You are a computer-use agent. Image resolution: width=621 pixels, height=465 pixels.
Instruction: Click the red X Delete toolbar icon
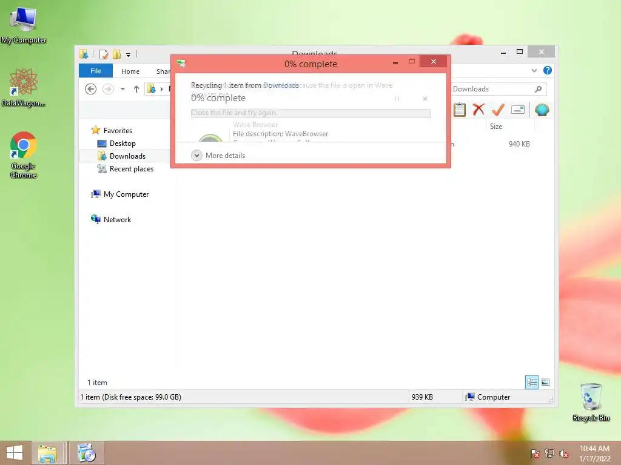click(478, 110)
